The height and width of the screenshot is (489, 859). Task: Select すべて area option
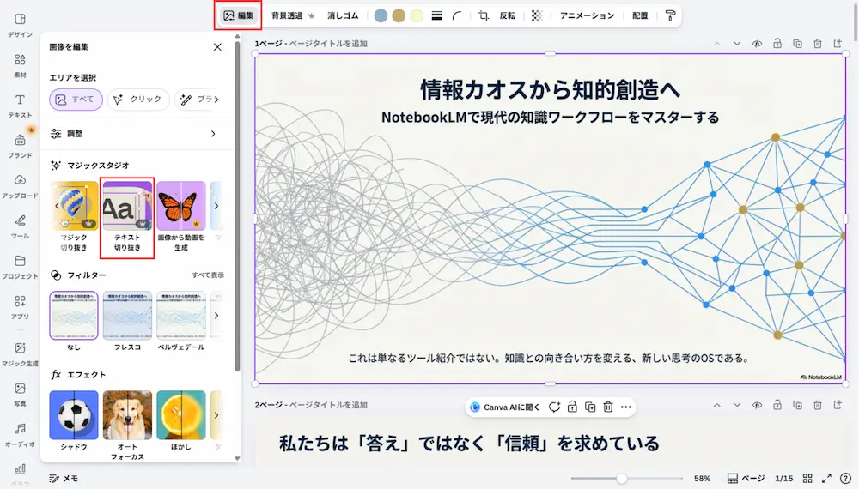(76, 100)
